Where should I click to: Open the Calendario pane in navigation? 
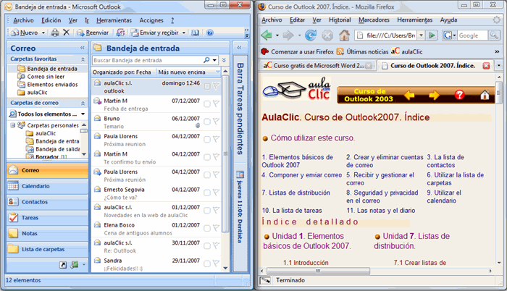click(35, 186)
